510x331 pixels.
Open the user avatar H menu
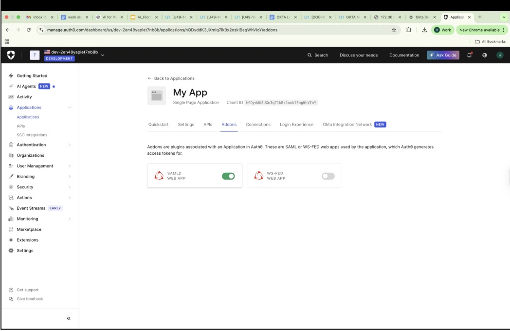click(499, 55)
